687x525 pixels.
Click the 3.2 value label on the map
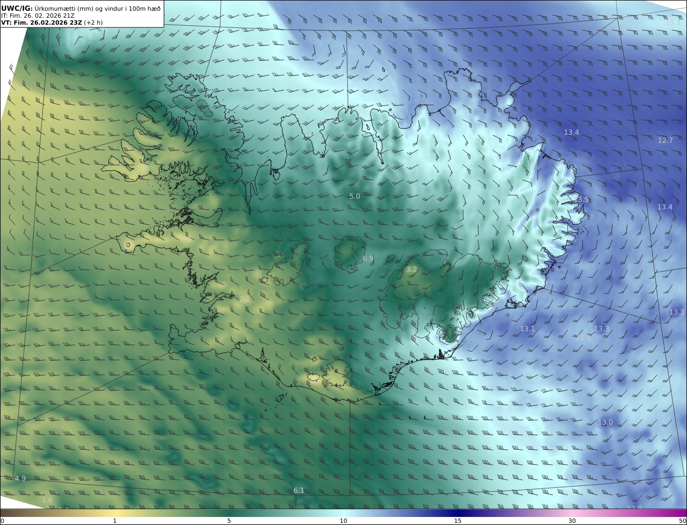(412, 269)
